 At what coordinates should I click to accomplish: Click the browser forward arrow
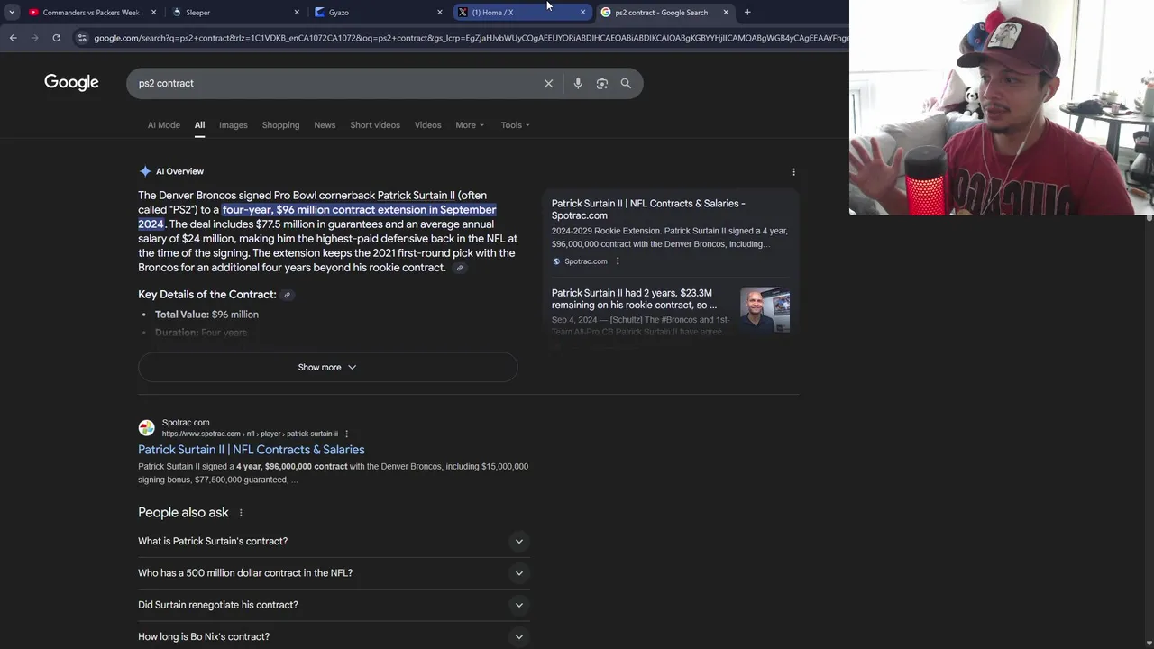click(x=34, y=38)
